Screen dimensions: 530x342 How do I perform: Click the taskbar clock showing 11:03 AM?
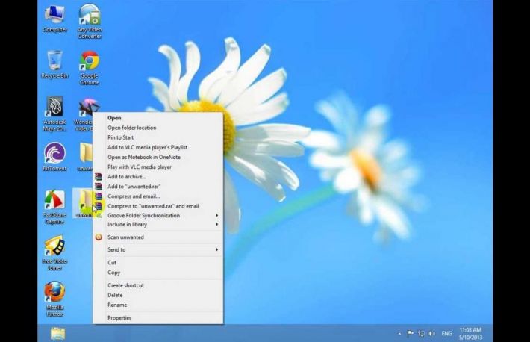click(x=470, y=332)
